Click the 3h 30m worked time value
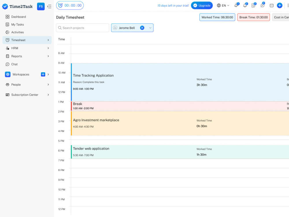Image resolution: width=289 pixels, height=217 pixels. [202, 85]
